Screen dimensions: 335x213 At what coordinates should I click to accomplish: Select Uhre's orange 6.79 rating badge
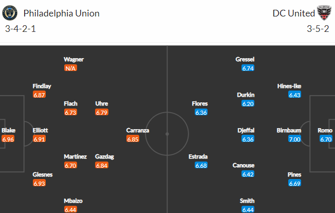pyautogui.click(x=102, y=112)
